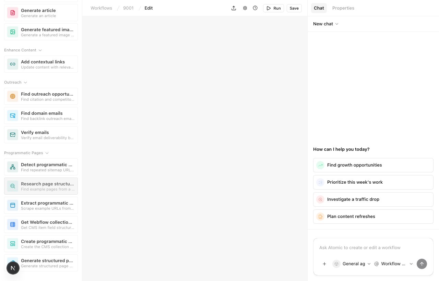Open the General agent selector dropdown
This screenshot has width=439, height=281.
[x=352, y=264]
